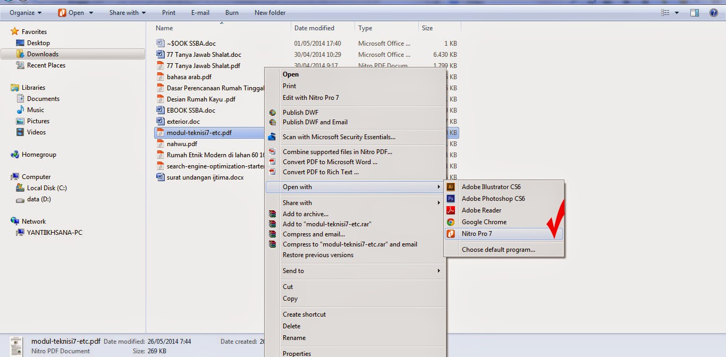Open PDF with Adobe Illustrator CS6

[491, 187]
